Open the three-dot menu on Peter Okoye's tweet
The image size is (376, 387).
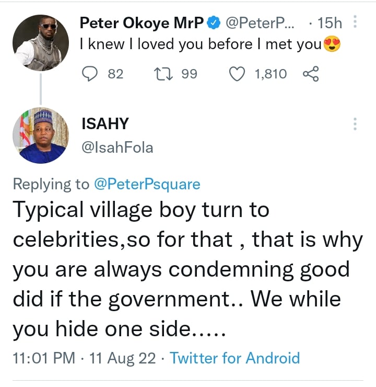[355, 22]
